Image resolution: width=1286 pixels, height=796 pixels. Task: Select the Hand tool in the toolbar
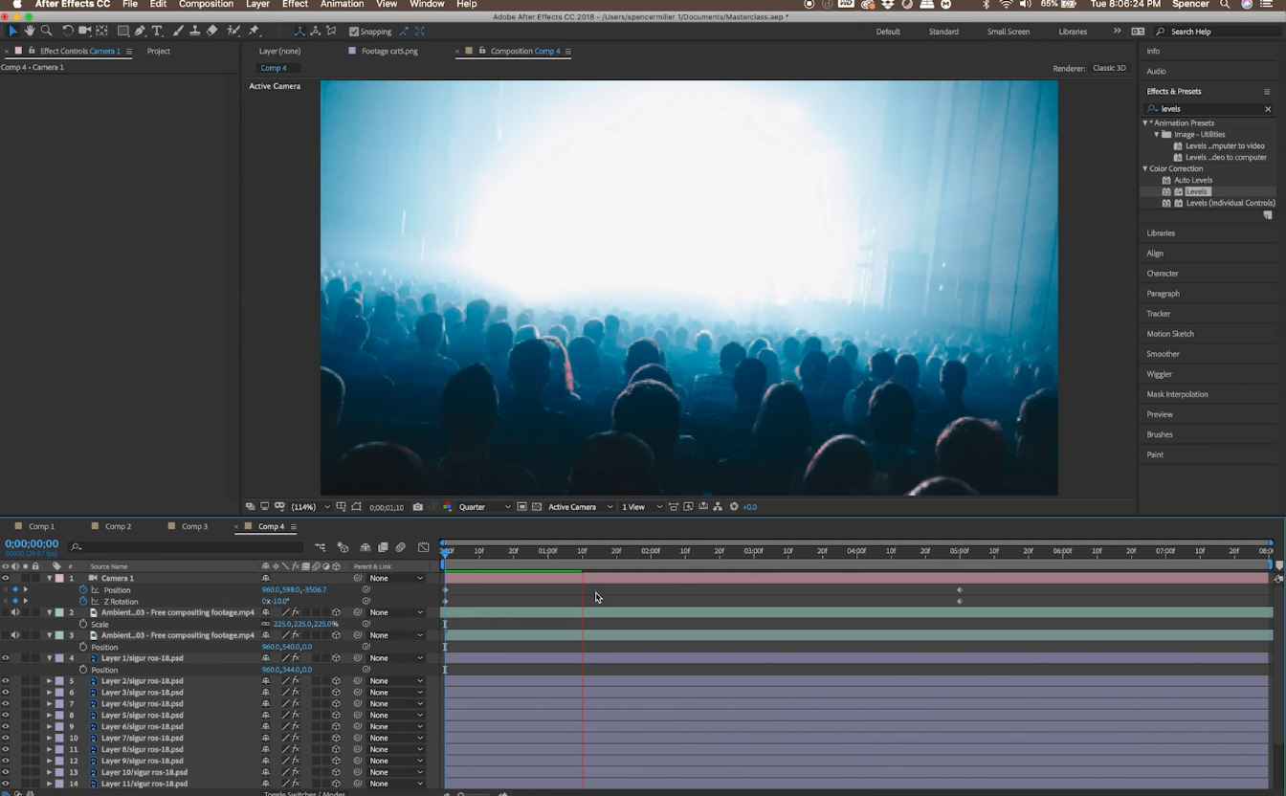point(30,32)
